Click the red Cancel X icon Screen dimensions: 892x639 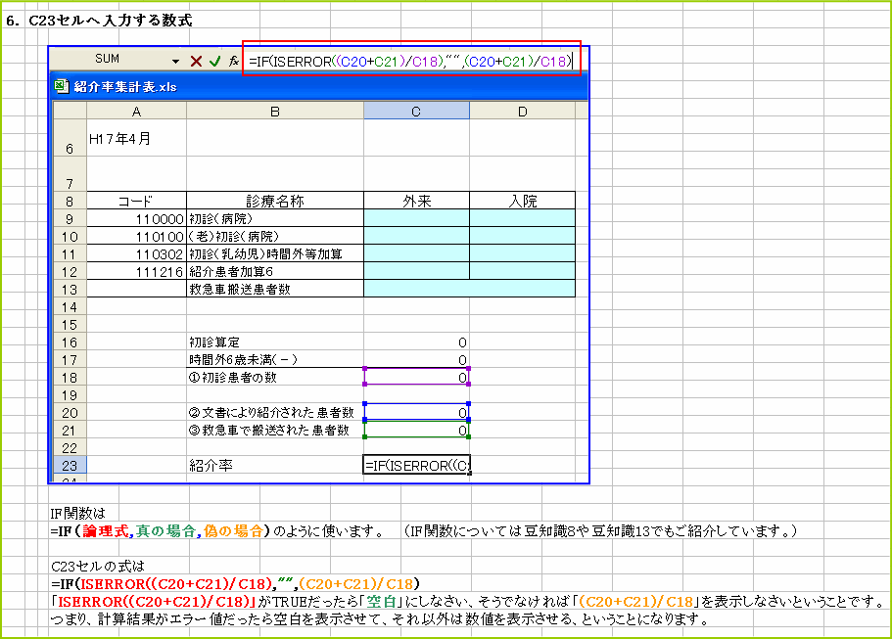(x=195, y=61)
